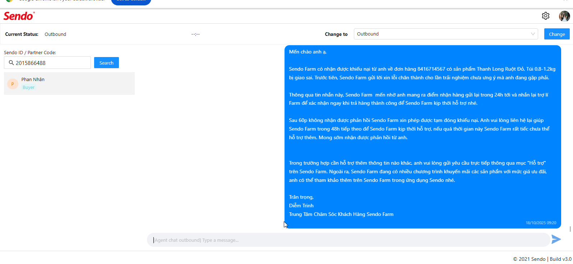Viewport: 573px width, 264px height.
Task: Send the message with the paper plane icon
Action: pyautogui.click(x=556, y=239)
